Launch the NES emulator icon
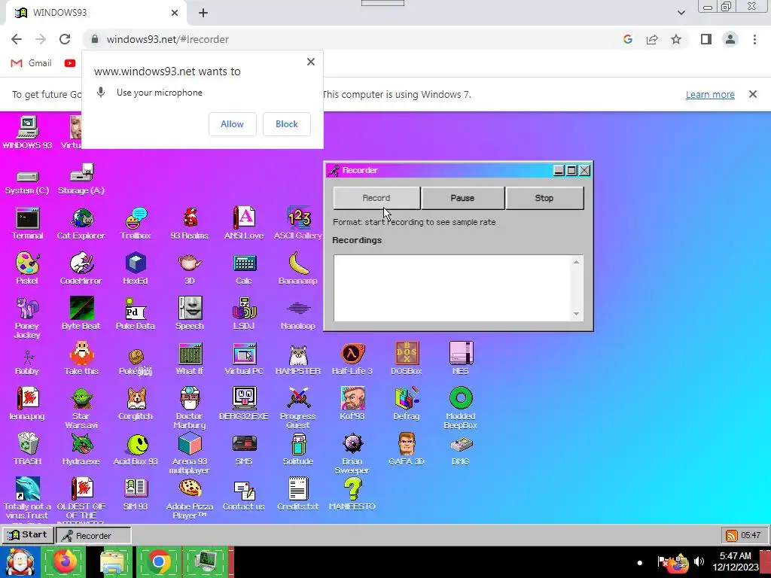The height and width of the screenshot is (578, 771). pyautogui.click(x=461, y=359)
